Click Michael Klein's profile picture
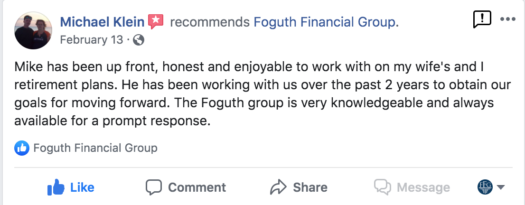The height and width of the screenshot is (205, 525). coord(34,30)
